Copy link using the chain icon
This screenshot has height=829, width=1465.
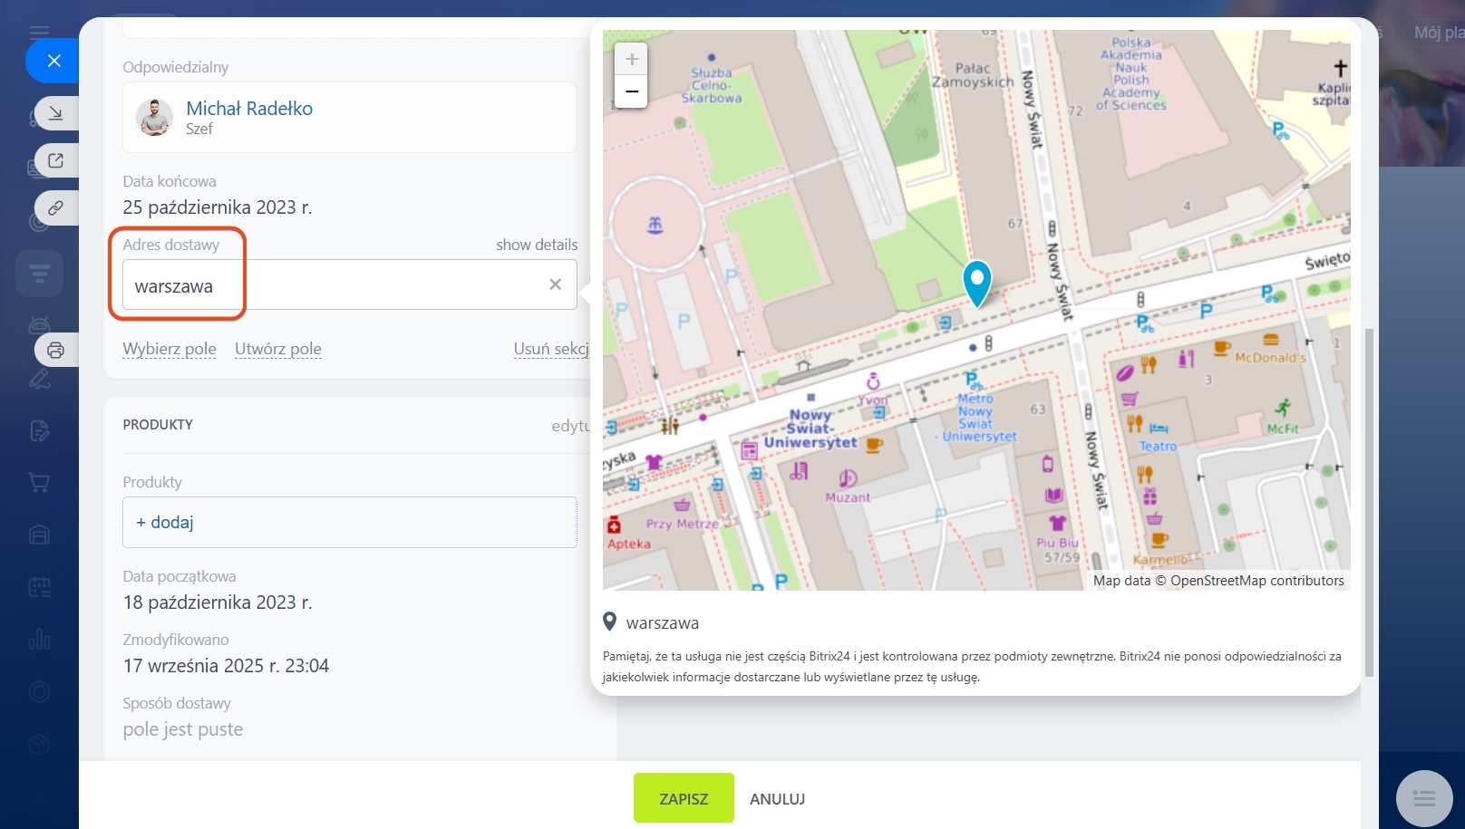[55, 207]
